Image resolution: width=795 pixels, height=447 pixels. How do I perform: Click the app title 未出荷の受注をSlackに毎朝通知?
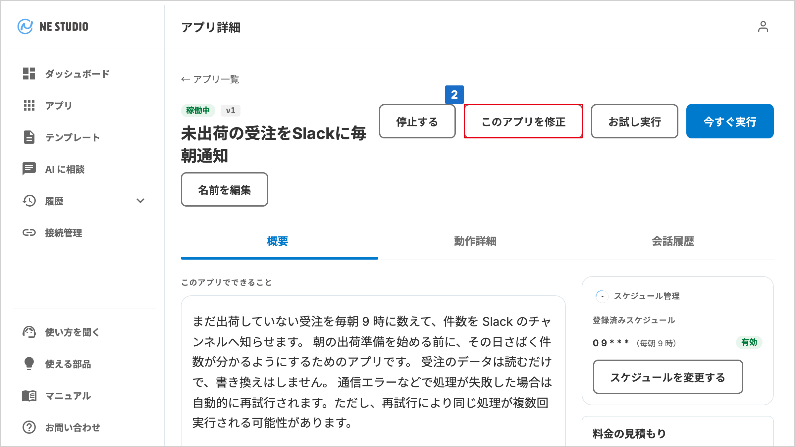pyautogui.click(x=274, y=145)
